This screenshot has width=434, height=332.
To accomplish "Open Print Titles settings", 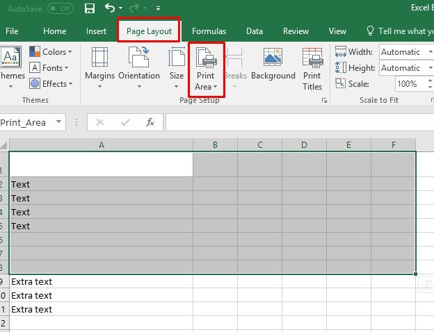I will pos(312,68).
